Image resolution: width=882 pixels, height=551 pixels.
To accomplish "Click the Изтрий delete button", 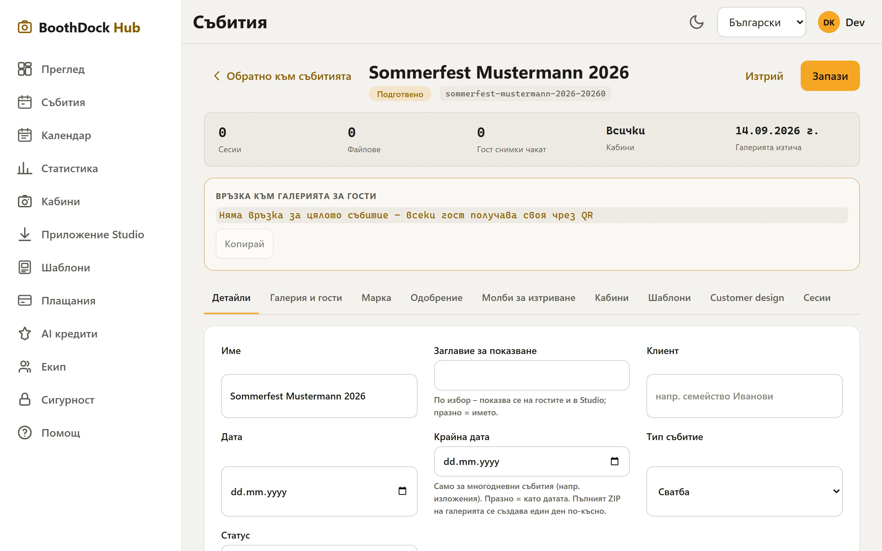I will 764,76.
